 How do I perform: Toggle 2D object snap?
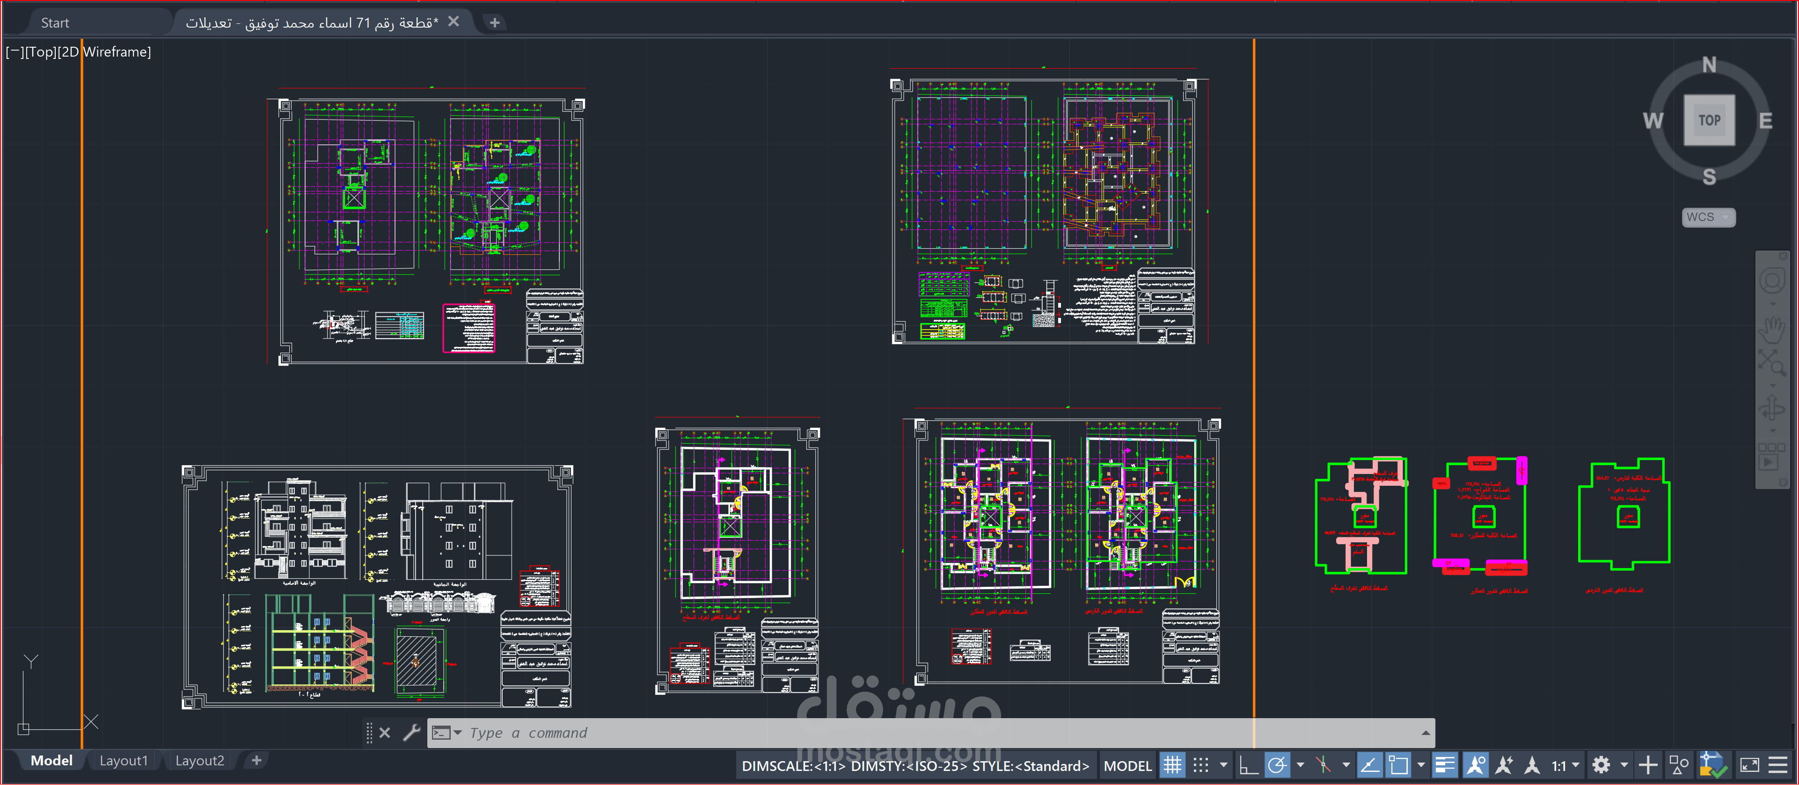[x=1398, y=765]
